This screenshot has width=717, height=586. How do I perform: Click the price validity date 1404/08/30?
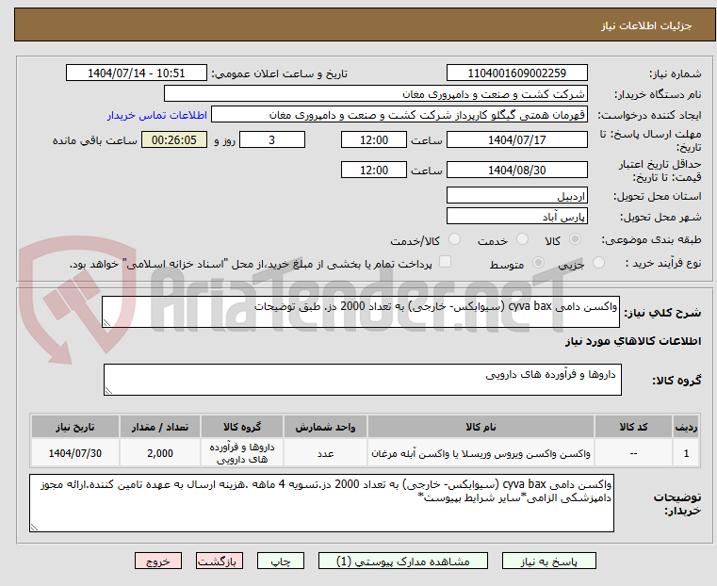[x=516, y=170]
